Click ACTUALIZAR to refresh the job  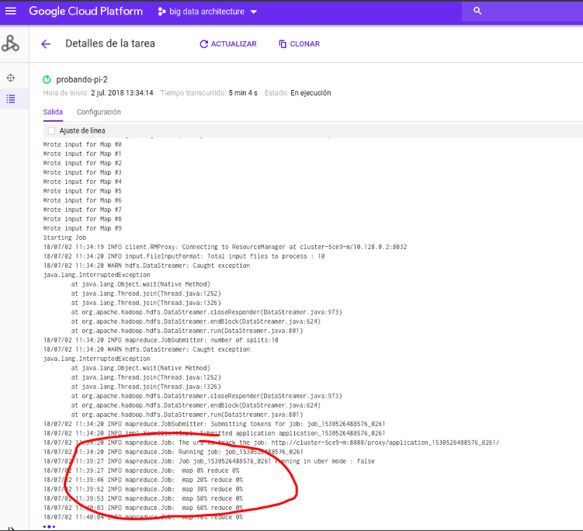coord(228,44)
